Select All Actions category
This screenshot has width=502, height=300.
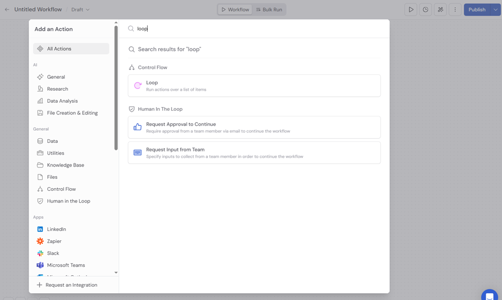pos(71,49)
